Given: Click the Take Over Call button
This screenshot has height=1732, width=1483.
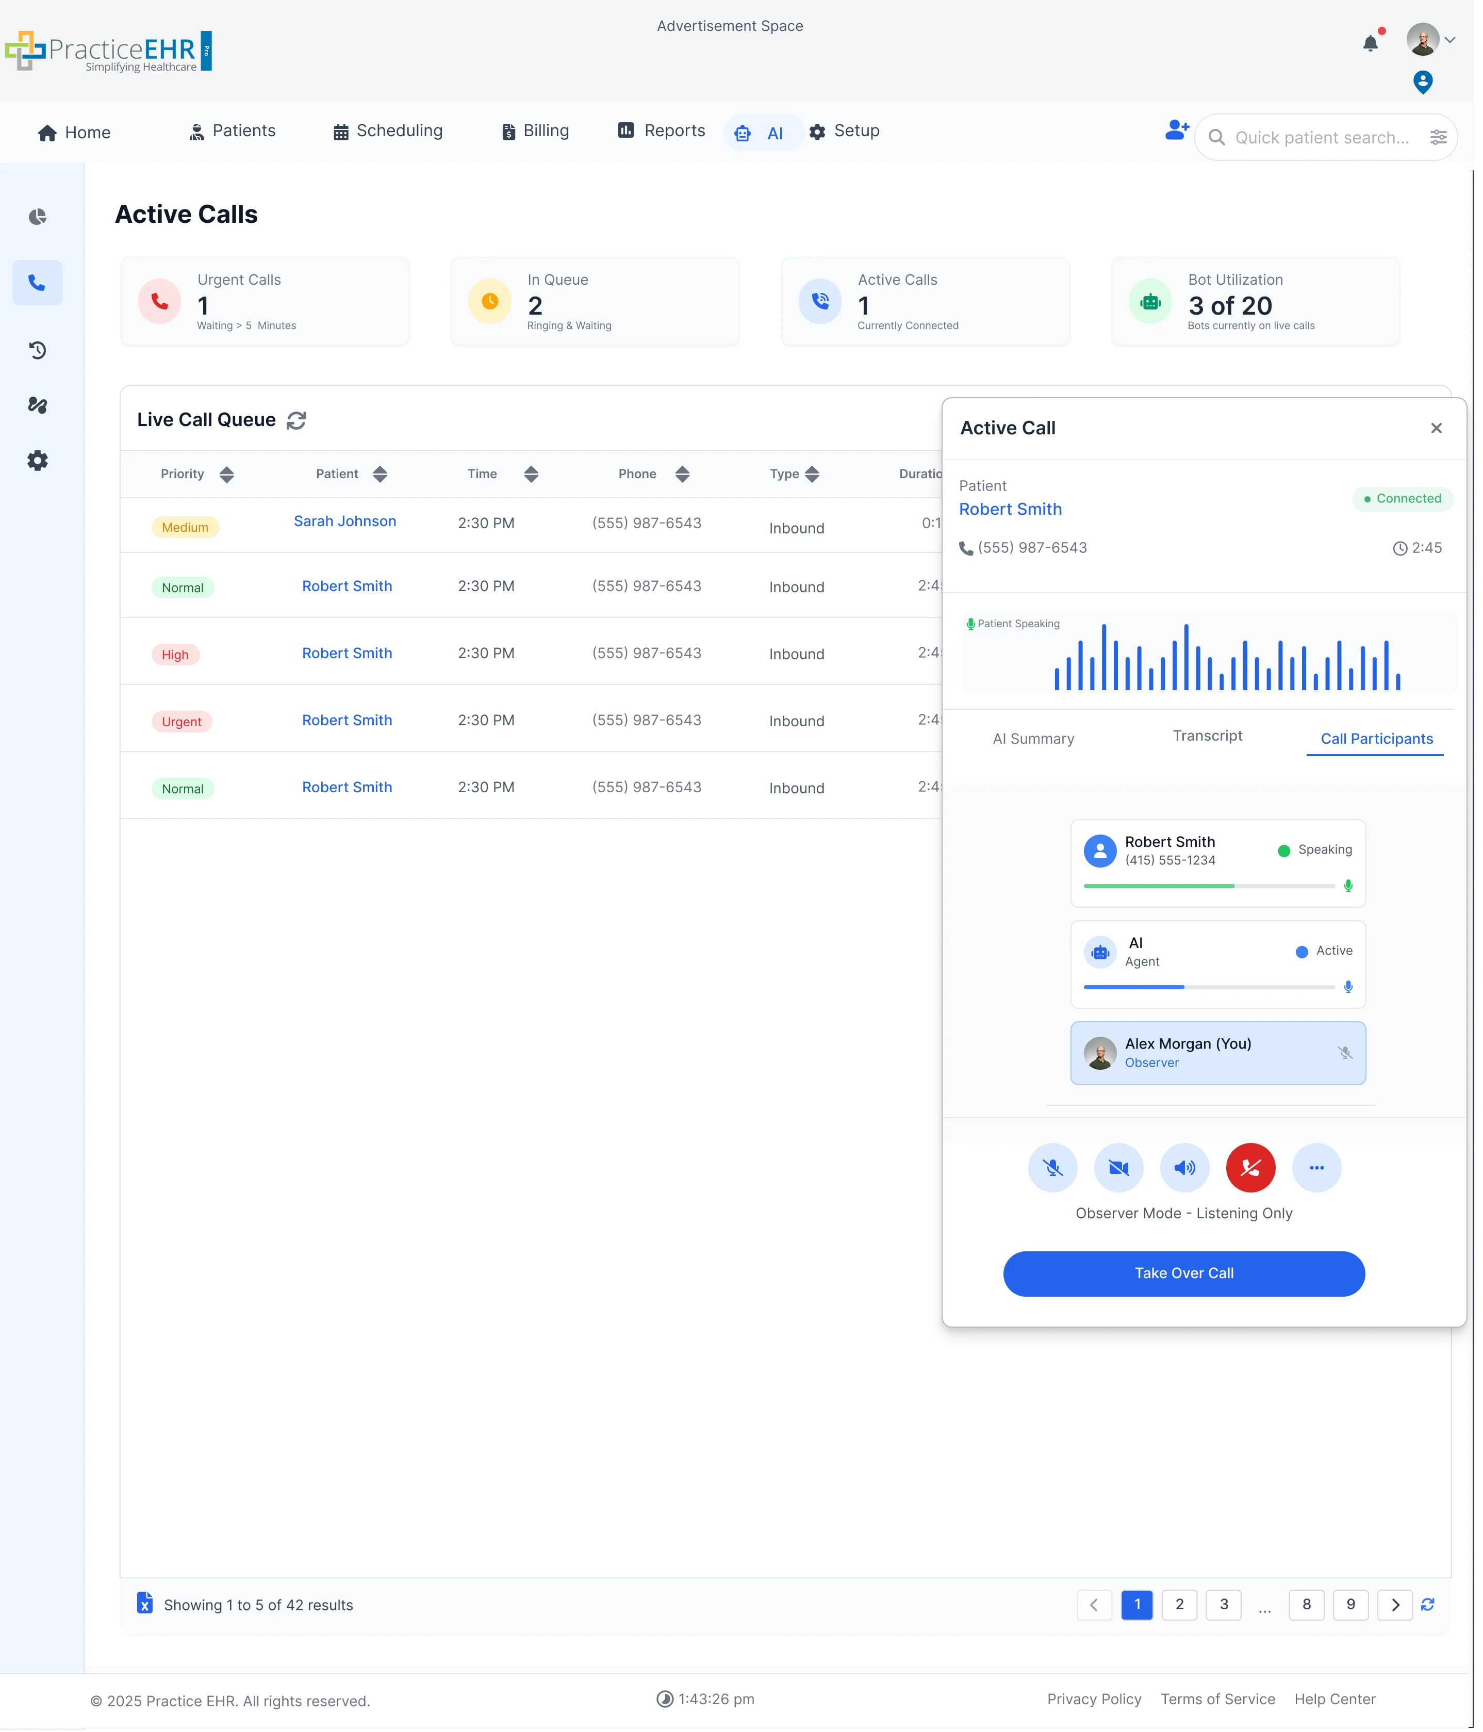Looking at the screenshot, I should 1183,1273.
